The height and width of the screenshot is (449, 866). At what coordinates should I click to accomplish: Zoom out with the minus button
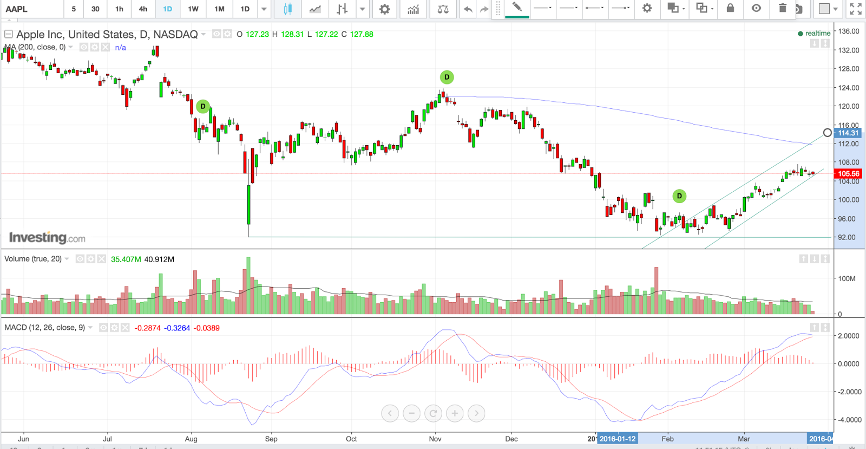pyautogui.click(x=411, y=413)
